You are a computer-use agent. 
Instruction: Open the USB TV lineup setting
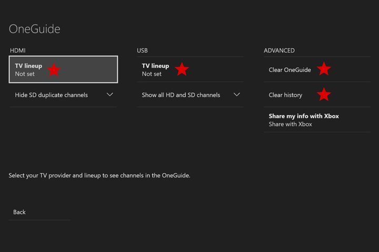(190, 69)
